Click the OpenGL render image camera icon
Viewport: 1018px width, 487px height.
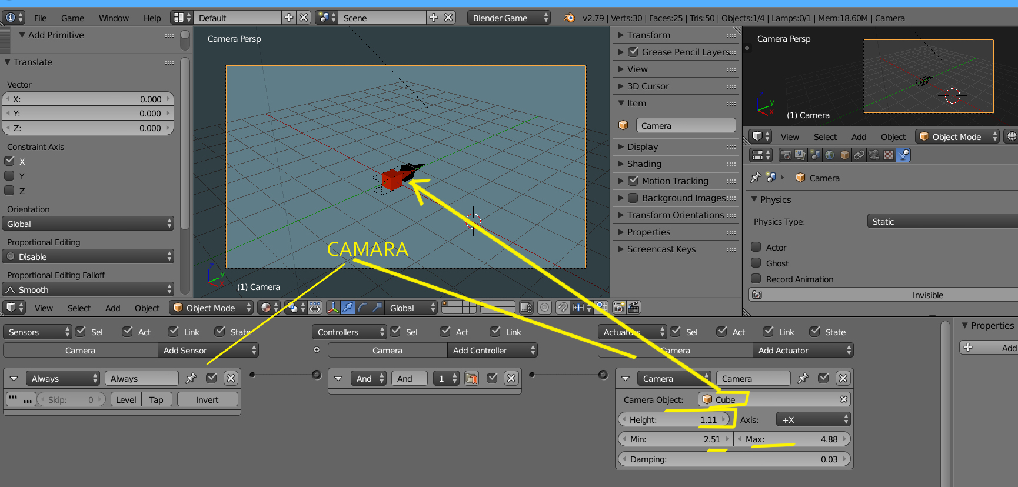coord(619,307)
